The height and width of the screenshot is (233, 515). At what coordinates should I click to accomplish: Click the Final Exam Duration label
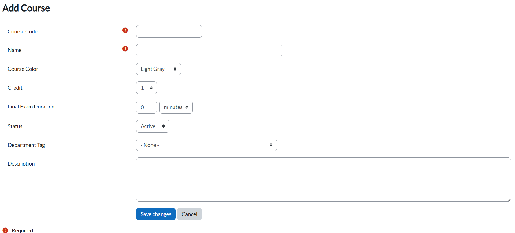click(x=31, y=107)
